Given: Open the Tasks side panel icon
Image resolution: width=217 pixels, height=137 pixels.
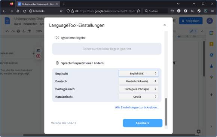Looking at the screenshot, I should [x=211, y=55].
